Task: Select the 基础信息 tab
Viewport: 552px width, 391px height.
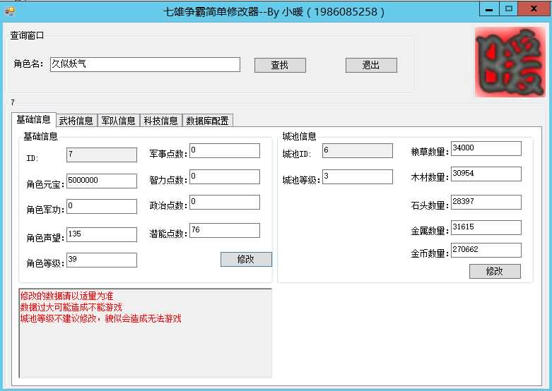Action: [x=33, y=119]
